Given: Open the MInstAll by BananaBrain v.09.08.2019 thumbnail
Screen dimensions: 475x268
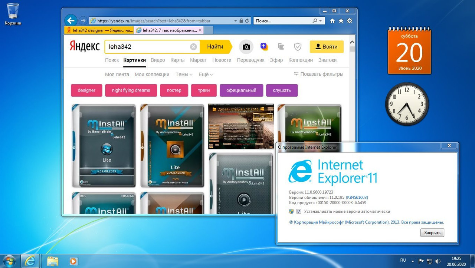Looking at the screenshot, I should click(x=104, y=145).
